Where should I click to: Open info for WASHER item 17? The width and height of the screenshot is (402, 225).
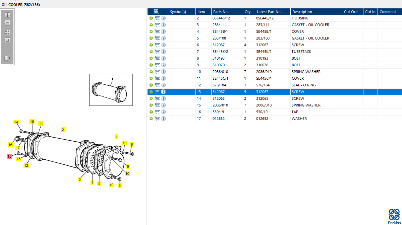163,119
